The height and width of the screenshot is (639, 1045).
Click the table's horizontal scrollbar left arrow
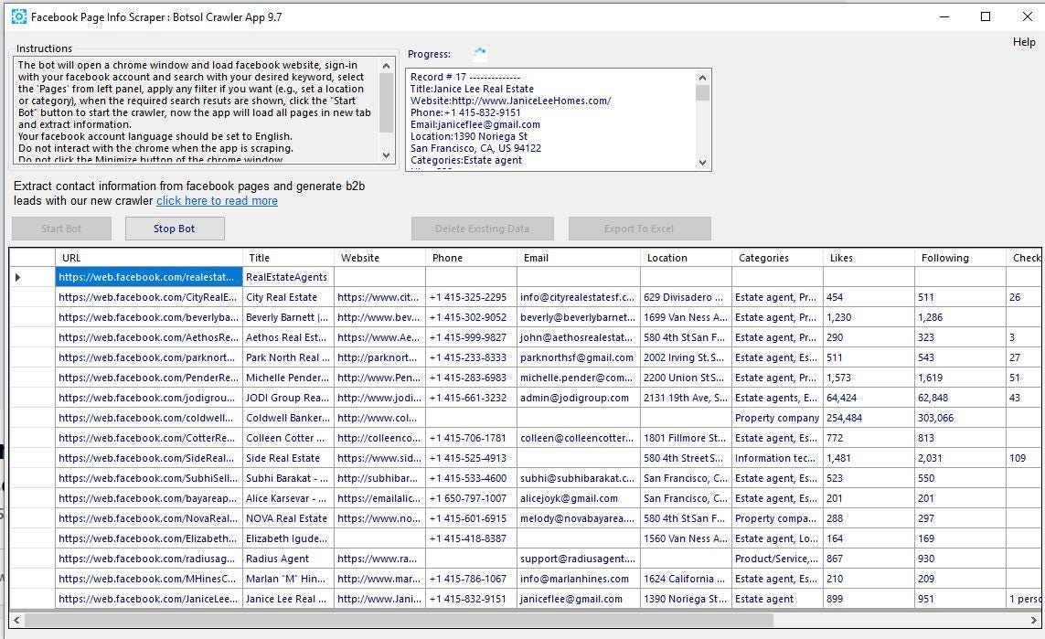click(x=17, y=620)
